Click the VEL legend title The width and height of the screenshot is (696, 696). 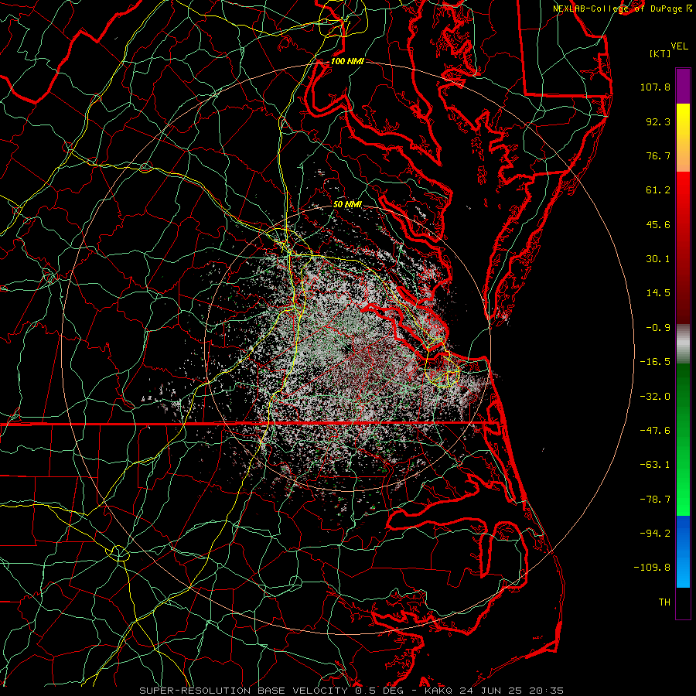point(679,46)
